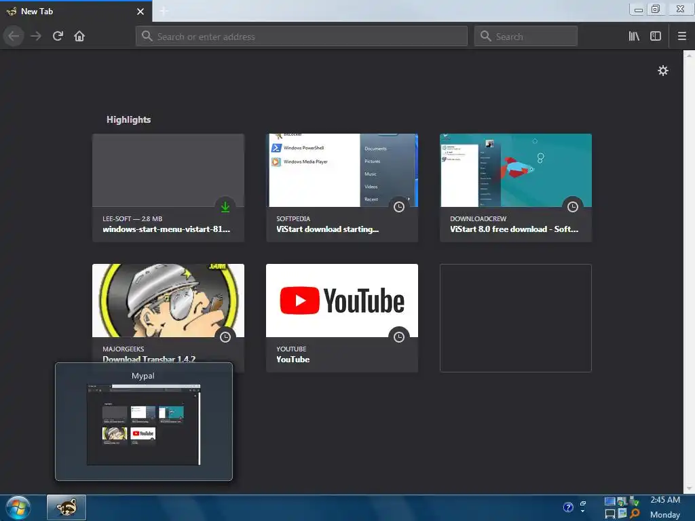Click the 'DOWNLOADCREW' source label
This screenshot has width=695, height=521.
(x=478, y=218)
